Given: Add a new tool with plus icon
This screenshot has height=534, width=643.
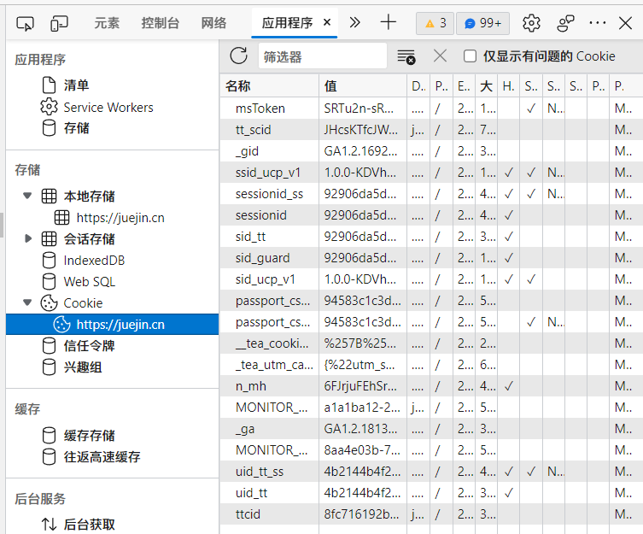Looking at the screenshot, I should [388, 22].
